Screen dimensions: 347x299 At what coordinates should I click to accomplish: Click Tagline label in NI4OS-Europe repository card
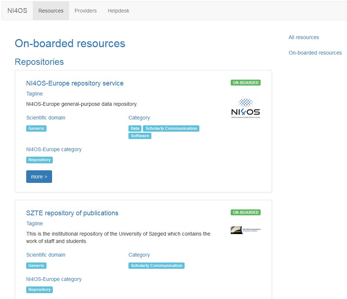point(35,94)
